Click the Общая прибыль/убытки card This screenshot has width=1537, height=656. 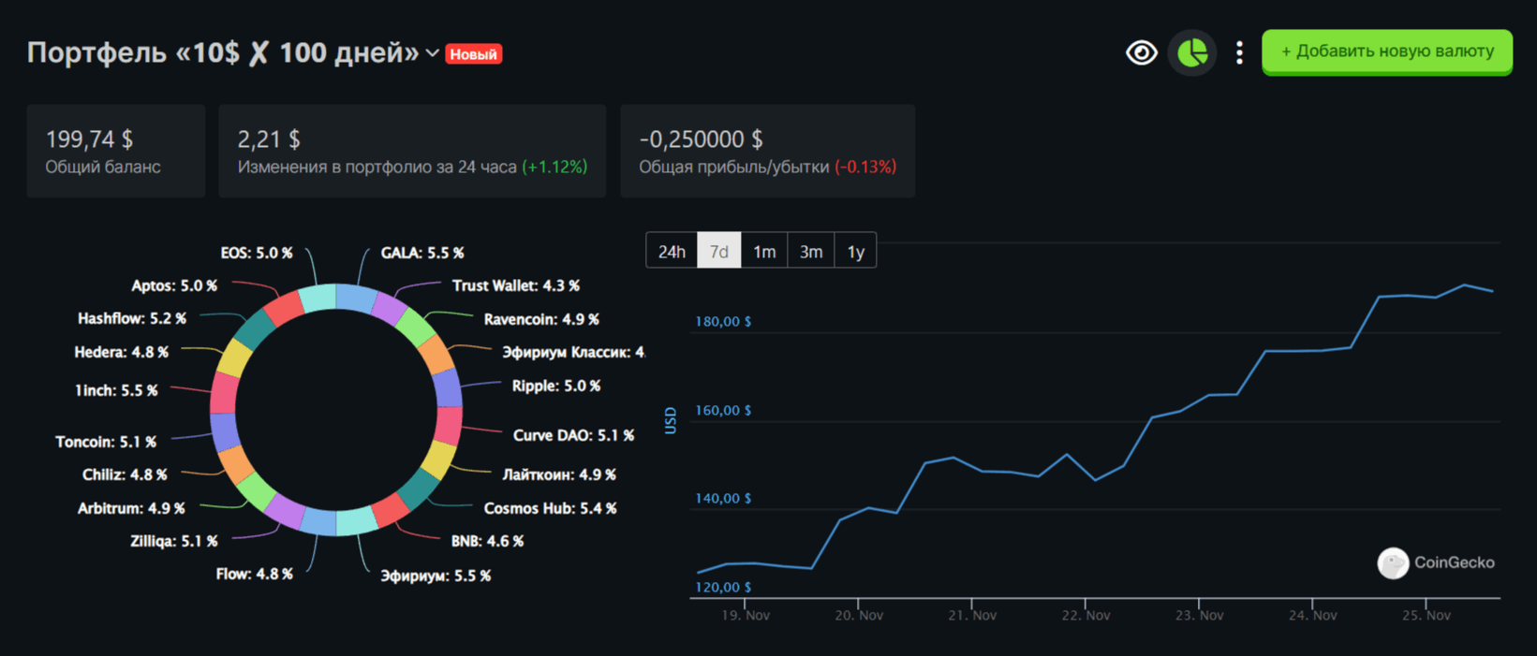point(767,151)
